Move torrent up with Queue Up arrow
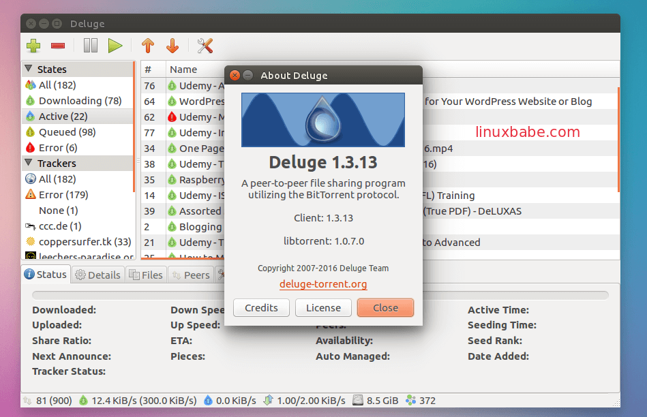Image resolution: width=647 pixels, height=417 pixels. (x=148, y=46)
